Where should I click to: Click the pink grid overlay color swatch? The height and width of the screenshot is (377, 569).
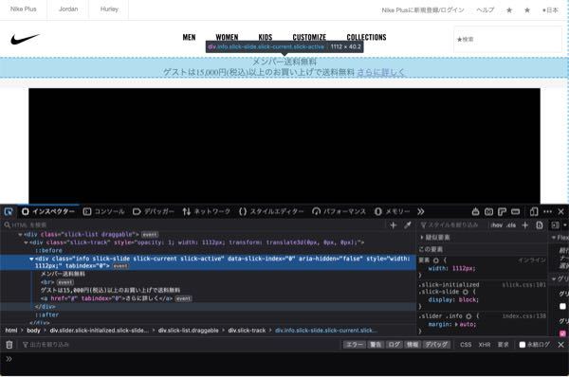[562, 333]
